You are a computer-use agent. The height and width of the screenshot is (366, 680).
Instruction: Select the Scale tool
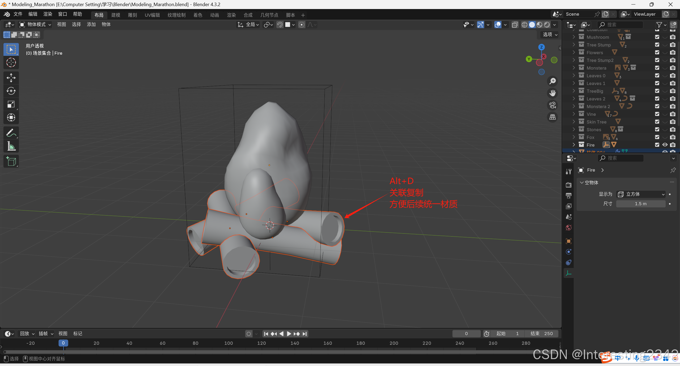11,104
